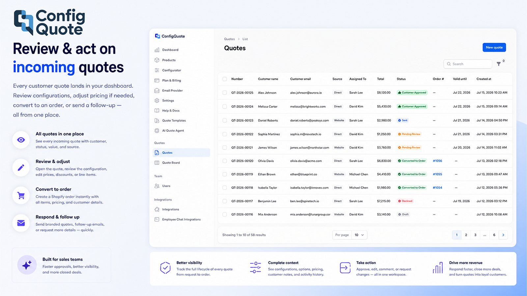Click the sparkle icon in Built for sales teams
This screenshot has height=296, width=527.
click(x=27, y=265)
